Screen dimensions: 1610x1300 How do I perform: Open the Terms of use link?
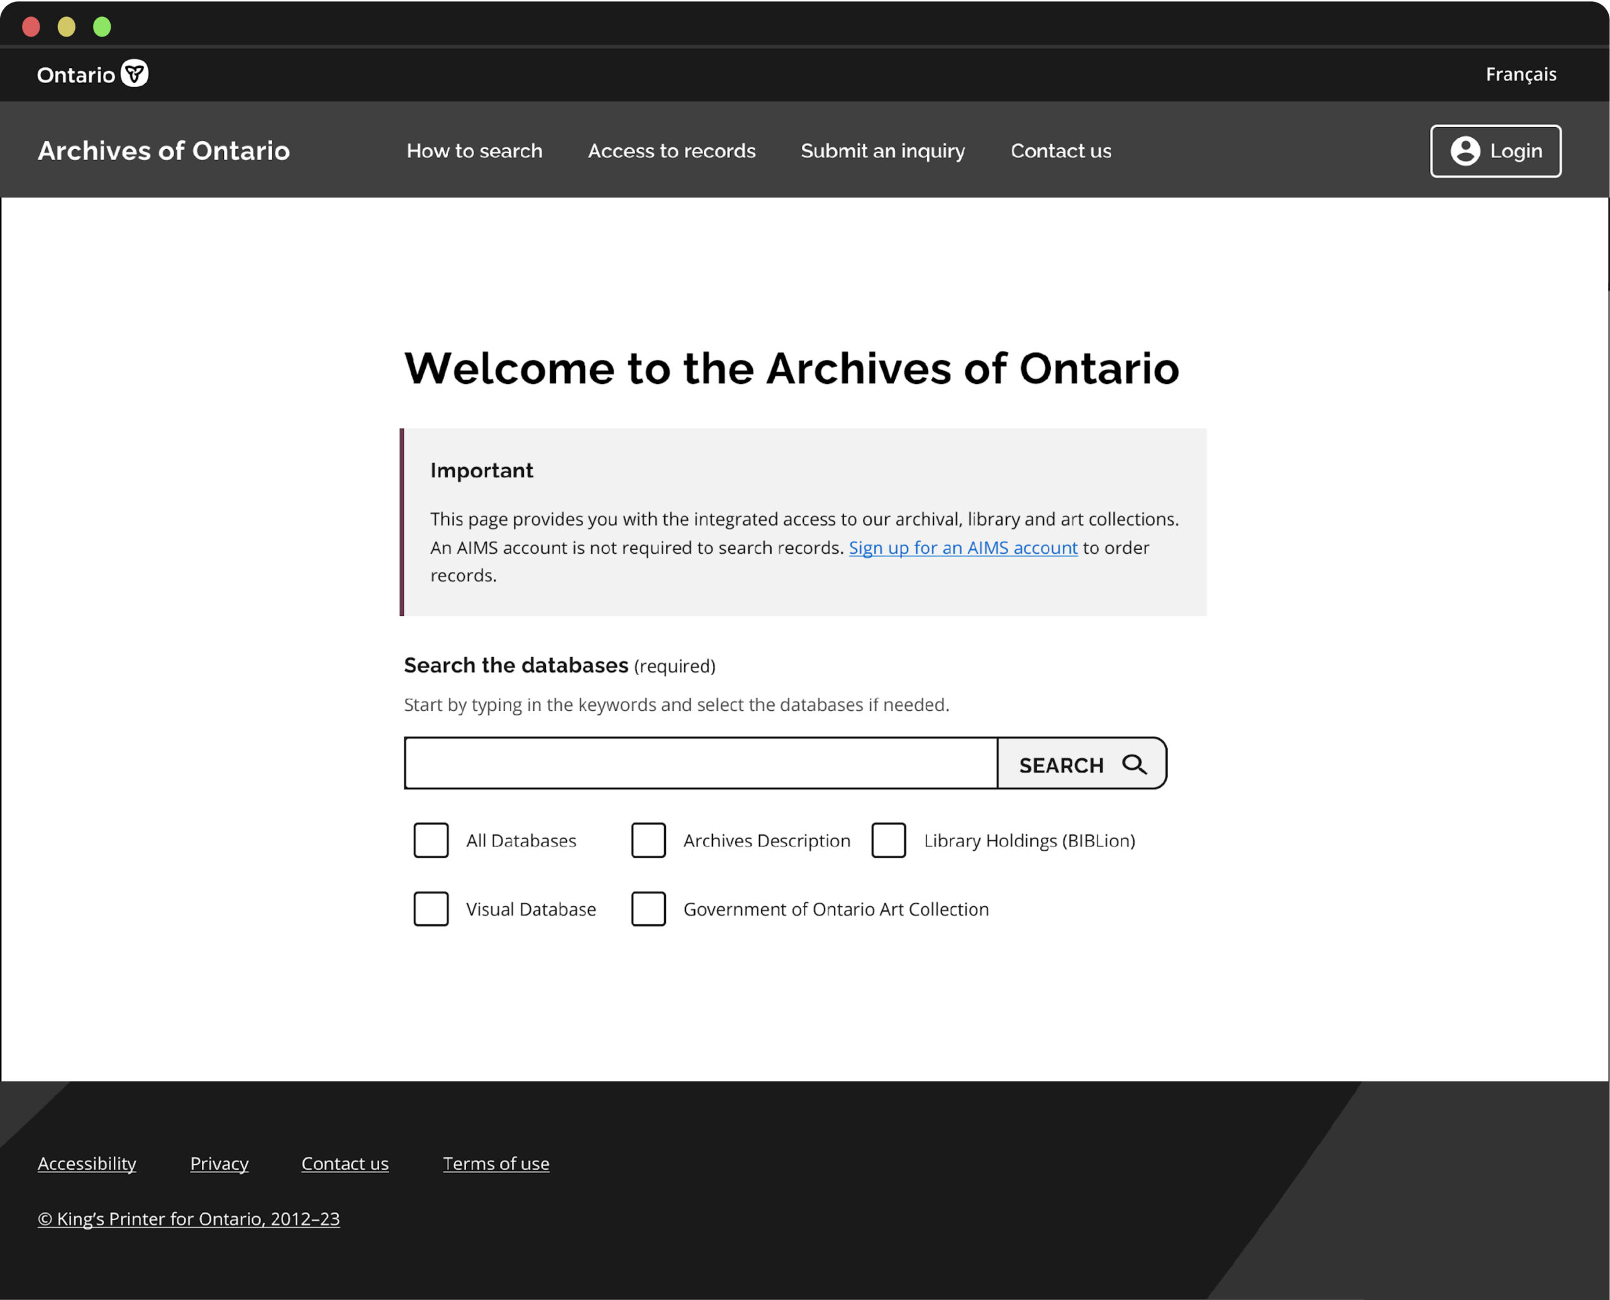(x=496, y=1163)
